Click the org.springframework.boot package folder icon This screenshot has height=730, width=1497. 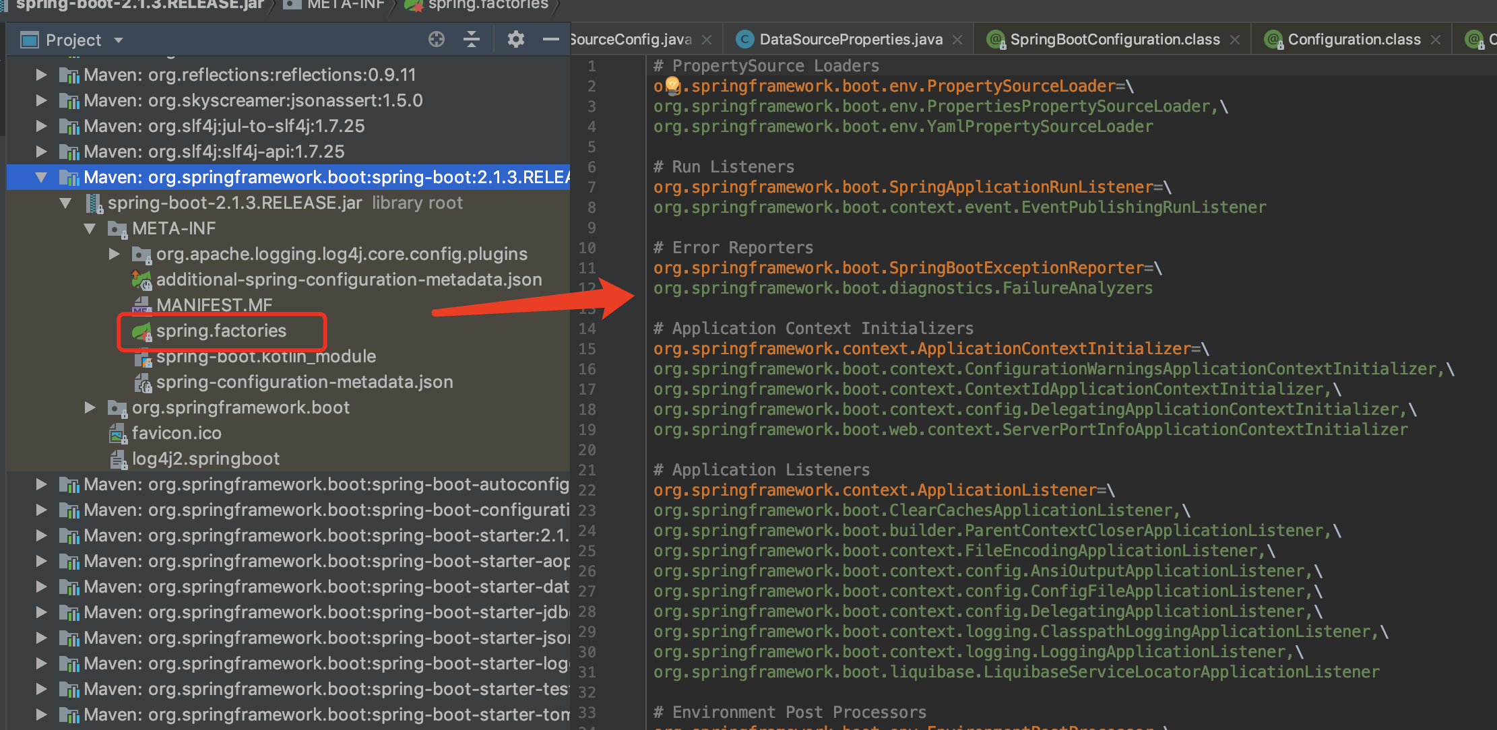[x=118, y=408]
